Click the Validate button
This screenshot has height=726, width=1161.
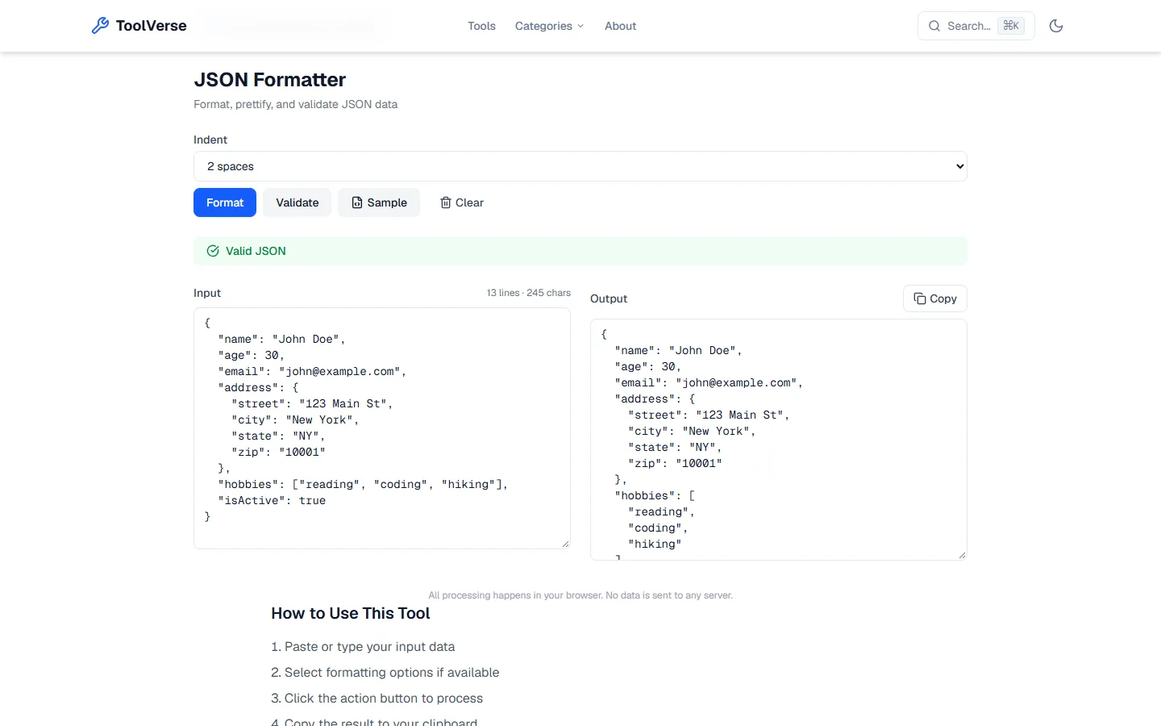pos(298,202)
